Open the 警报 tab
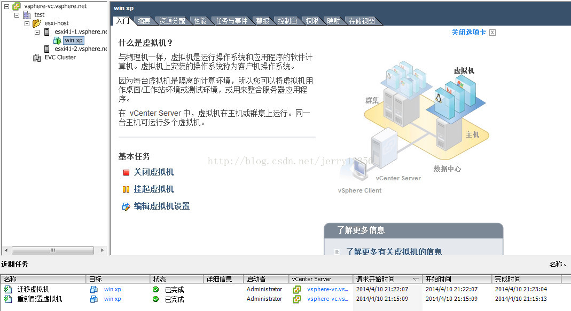 click(263, 21)
